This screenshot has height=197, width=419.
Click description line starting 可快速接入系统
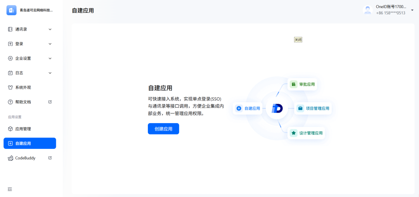pos(185,99)
